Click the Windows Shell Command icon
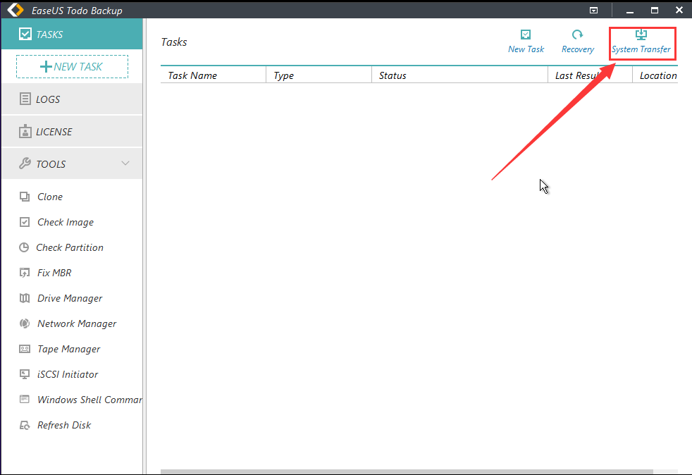Screen dimensions: 692x475 pos(25,400)
